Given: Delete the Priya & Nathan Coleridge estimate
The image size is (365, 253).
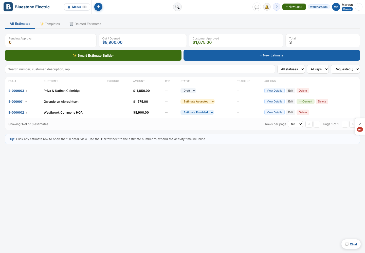Looking at the screenshot, I should [303, 91].
